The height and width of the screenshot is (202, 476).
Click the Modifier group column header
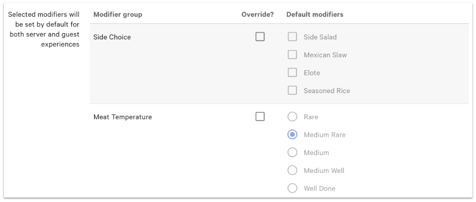coord(118,14)
